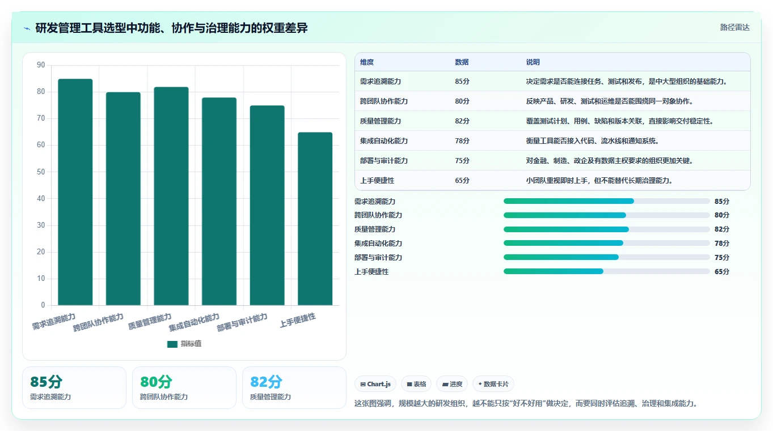Screen dimensions: 773x431
Task: Click the 集成自动化能力 progress bar
Action: point(607,244)
